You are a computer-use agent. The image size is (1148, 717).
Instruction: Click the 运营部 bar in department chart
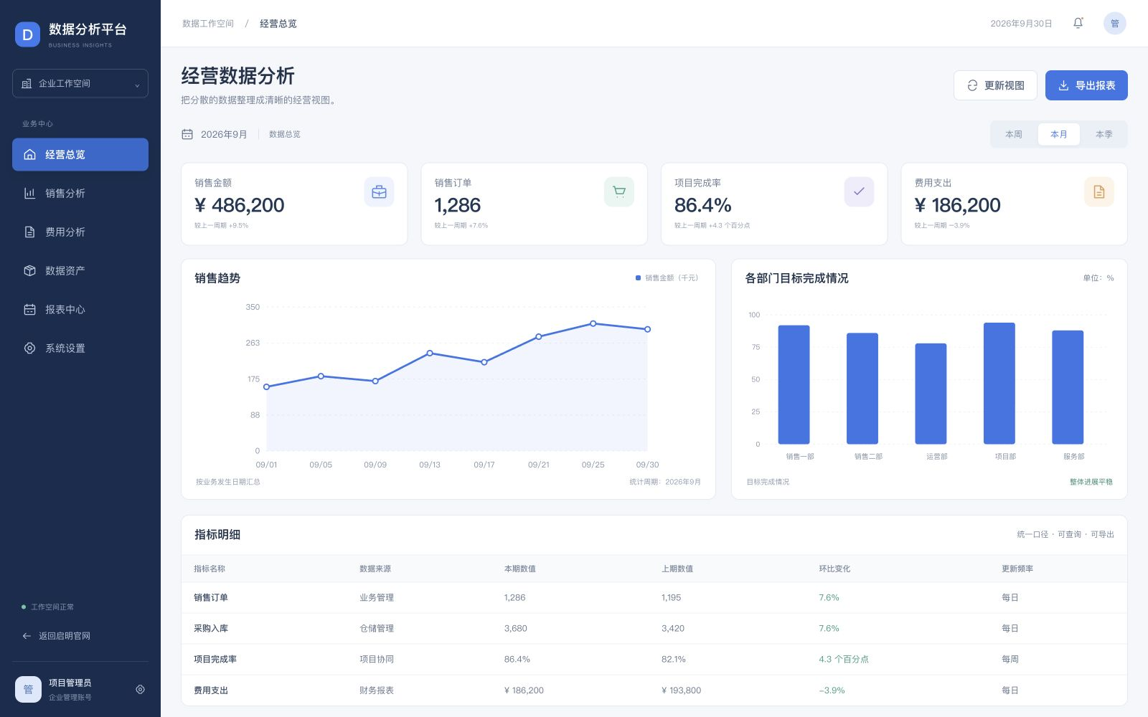tap(931, 394)
